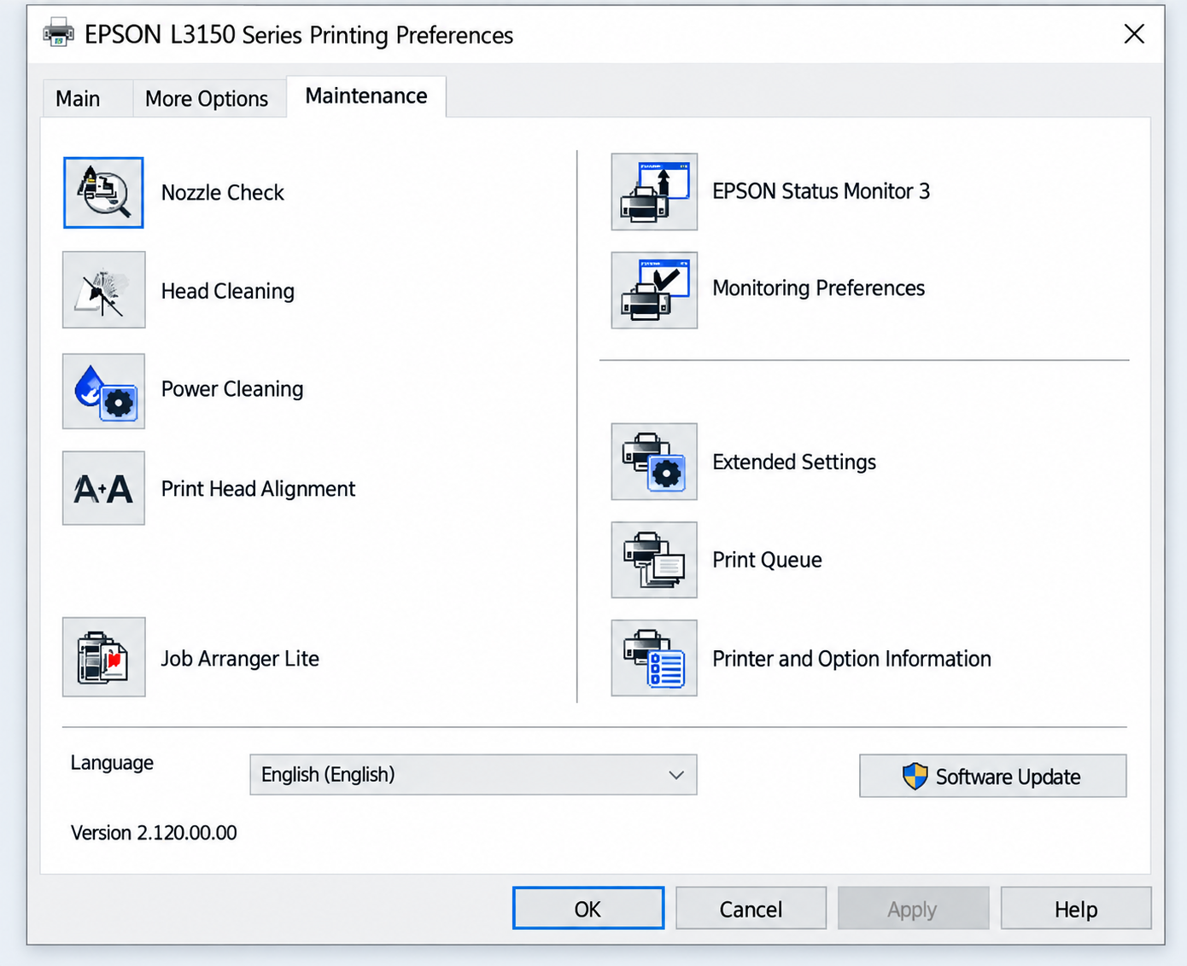Screen dimensions: 1187x966
Task: Click the Print Queue label
Action: pyautogui.click(x=768, y=560)
